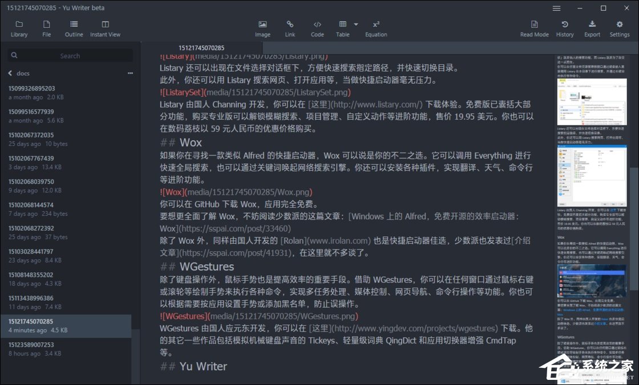Open note 15102068272392
This screenshot has height=385, width=639.
[66, 233]
